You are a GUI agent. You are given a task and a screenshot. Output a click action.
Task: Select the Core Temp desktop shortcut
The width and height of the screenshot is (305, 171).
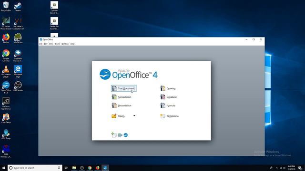[x=6, y=118]
